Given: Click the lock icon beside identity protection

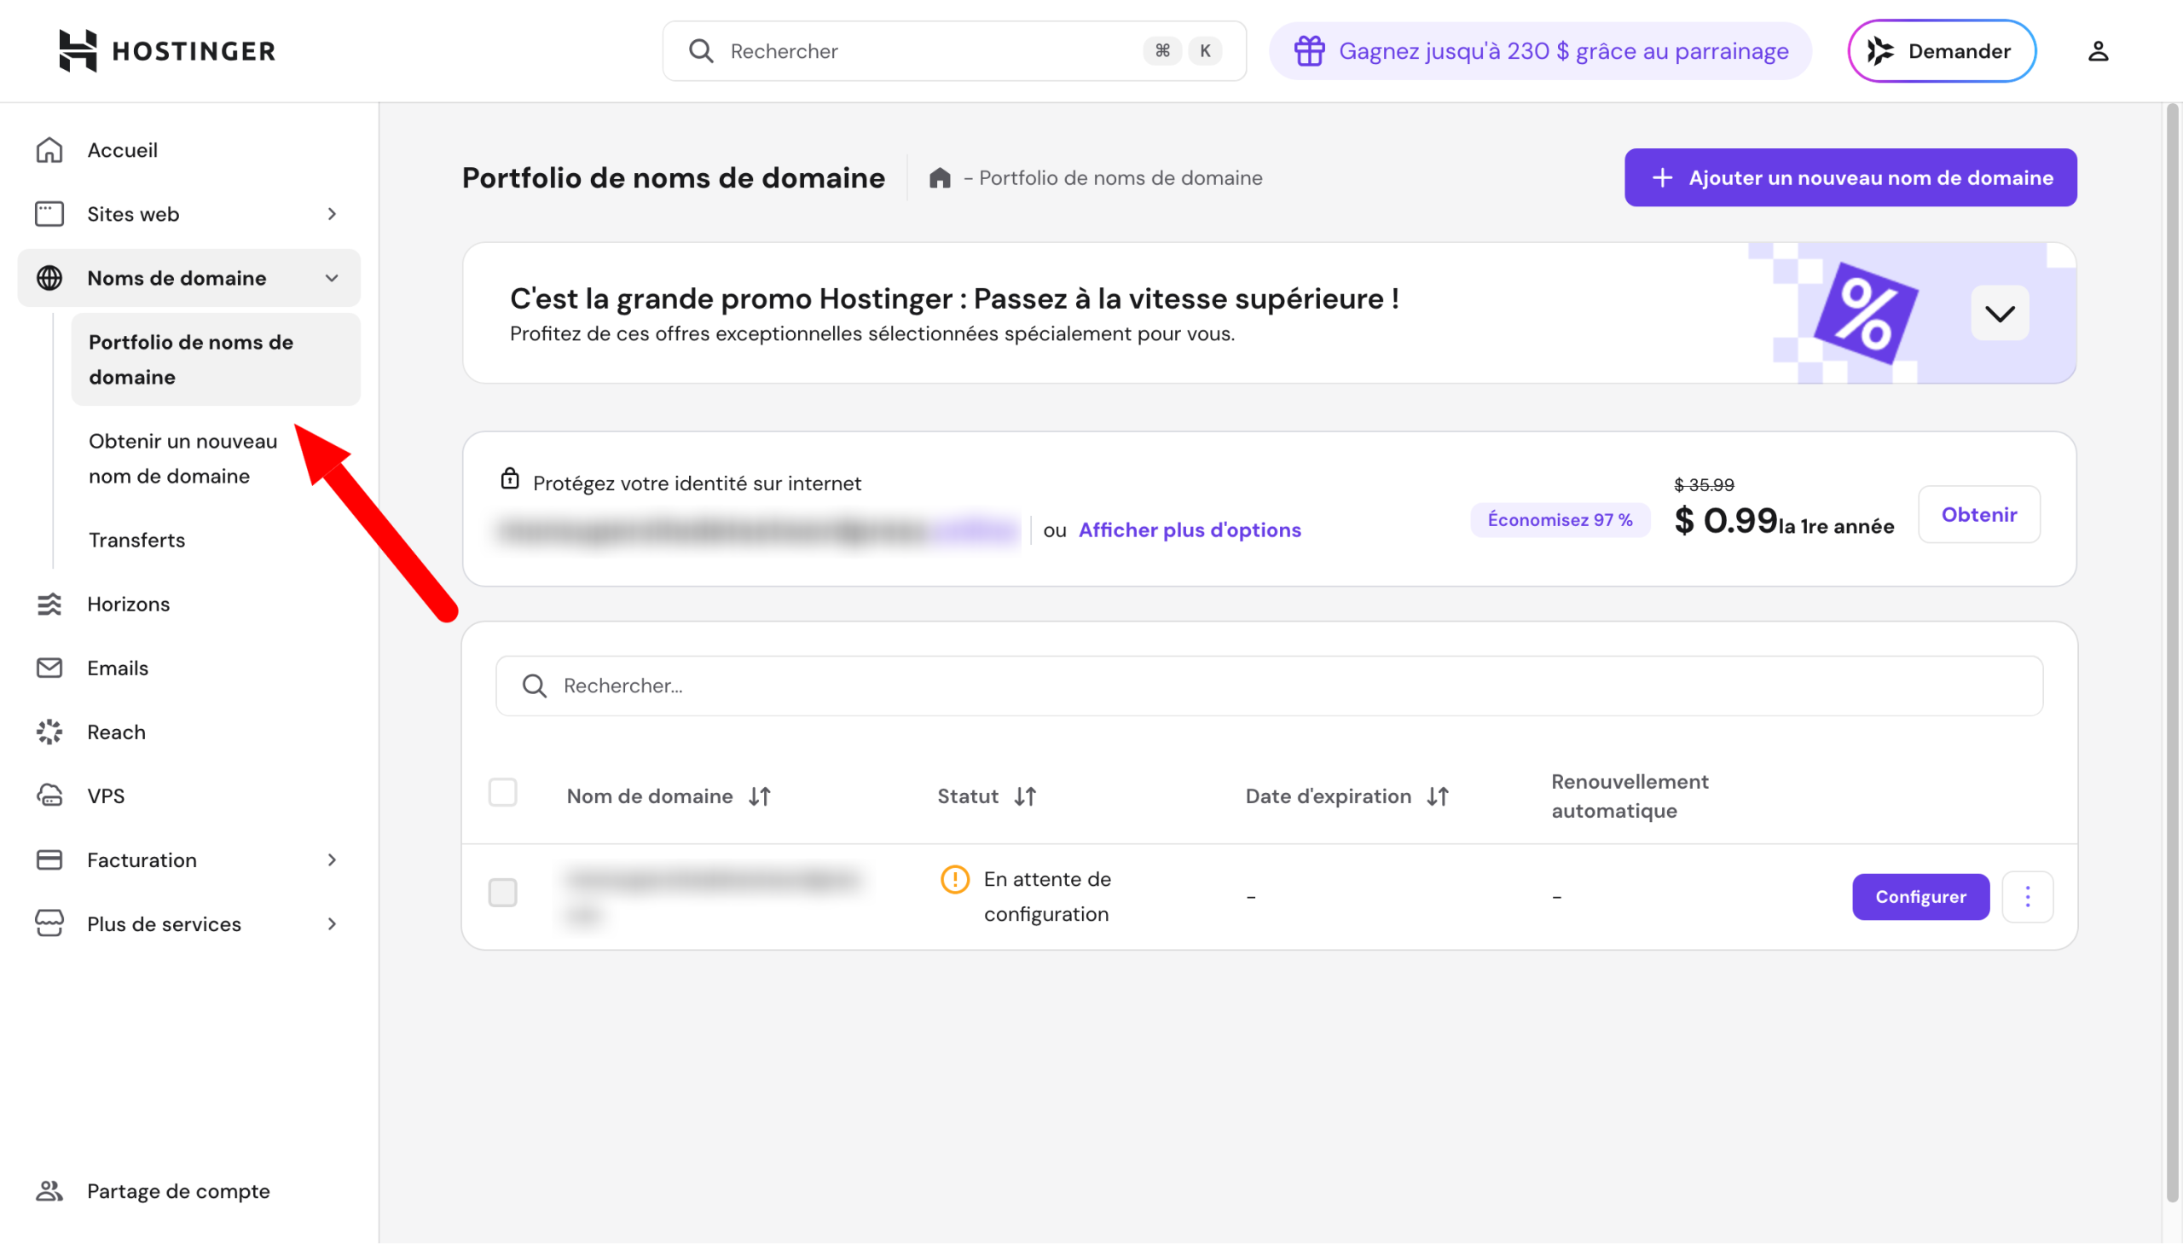Looking at the screenshot, I should [510, 478].
